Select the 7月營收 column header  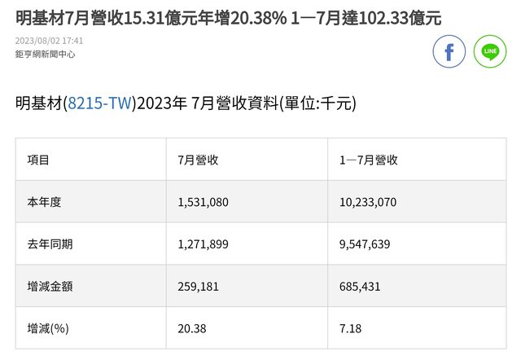click(x=198, y=160)
